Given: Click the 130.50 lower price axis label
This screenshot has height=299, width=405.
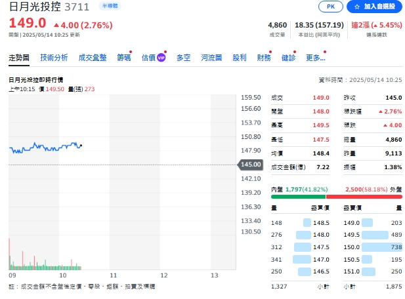Looking at the screenshot, I should [x=251, y=231].
